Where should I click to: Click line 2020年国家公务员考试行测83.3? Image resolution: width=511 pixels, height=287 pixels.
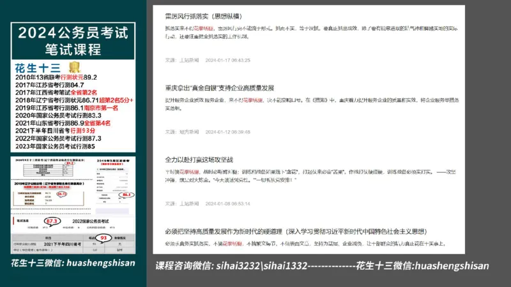58,115
